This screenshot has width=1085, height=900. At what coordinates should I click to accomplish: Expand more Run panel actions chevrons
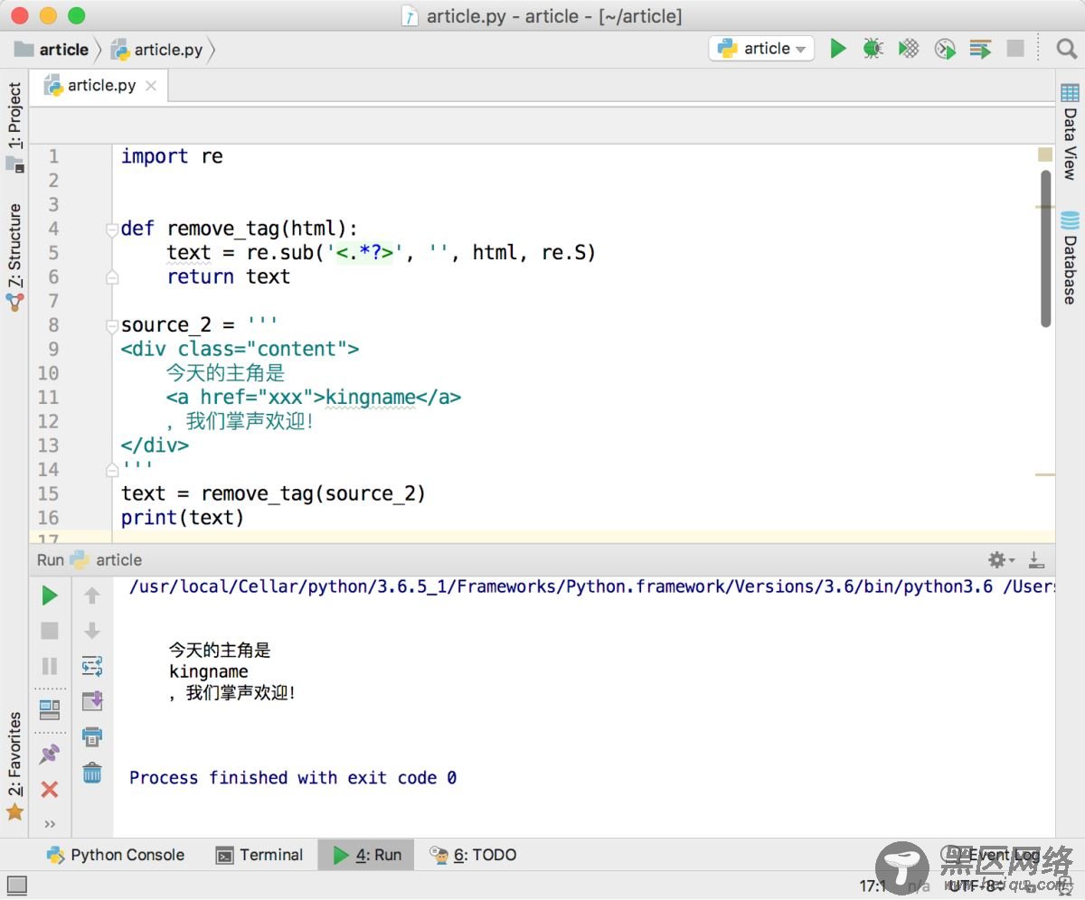click(x=50, y=824)
